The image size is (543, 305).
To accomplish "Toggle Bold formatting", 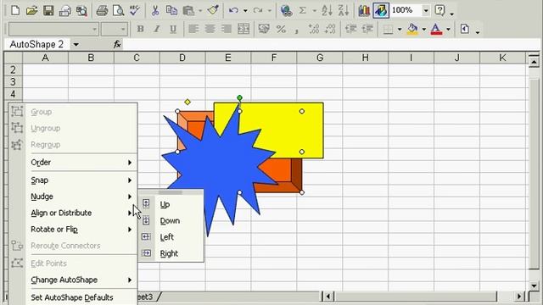I will [x=140, y=29].
